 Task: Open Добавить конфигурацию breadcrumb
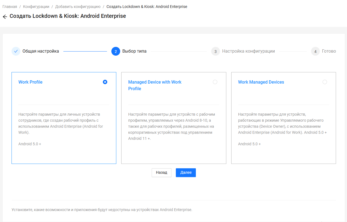point(78,7)
